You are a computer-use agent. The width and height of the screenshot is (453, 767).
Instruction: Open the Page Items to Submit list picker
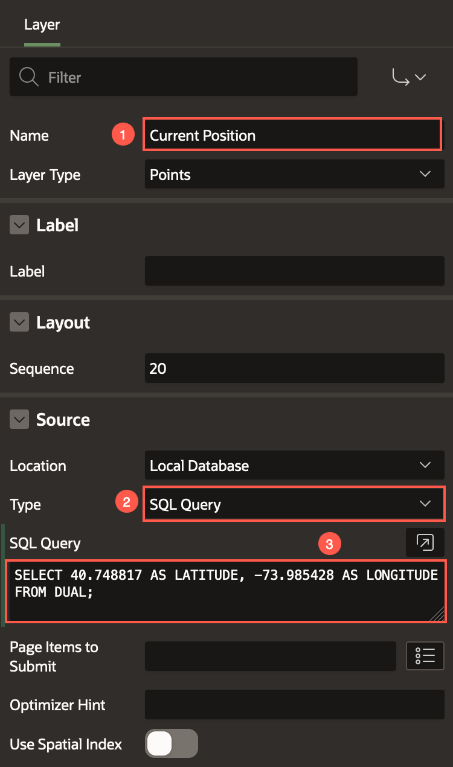425,656
